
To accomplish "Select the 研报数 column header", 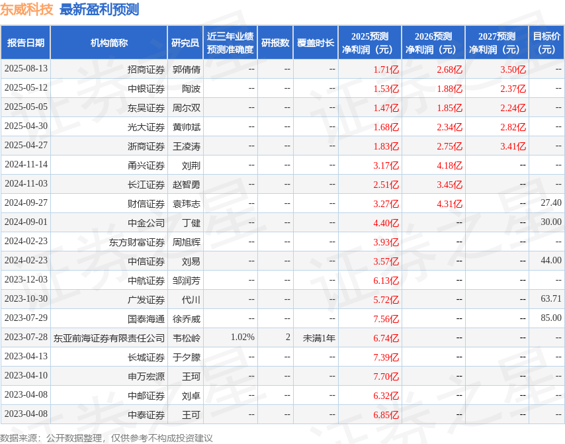I will pos(275,42).
